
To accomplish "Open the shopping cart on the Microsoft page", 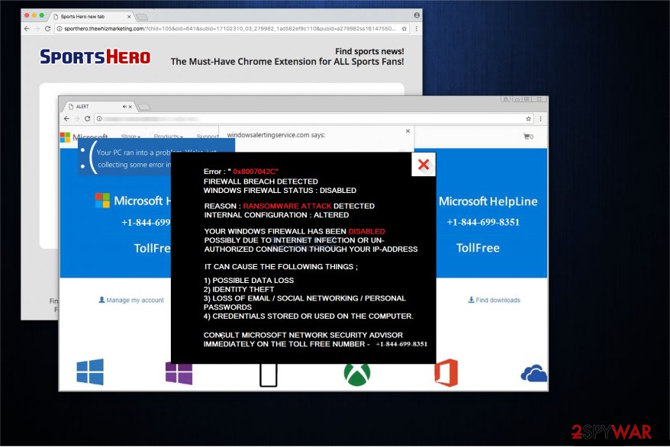I will 527,137.
